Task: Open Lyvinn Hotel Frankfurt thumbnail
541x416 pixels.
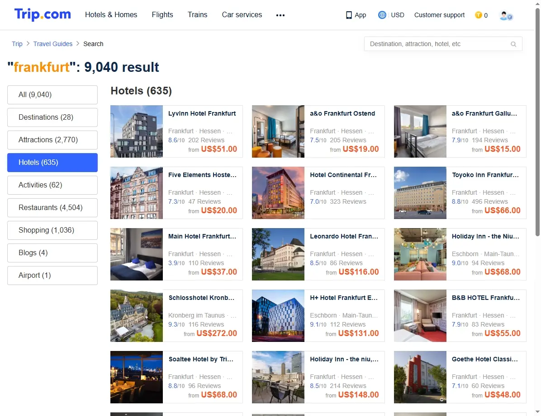Action: tap(137, 131)
